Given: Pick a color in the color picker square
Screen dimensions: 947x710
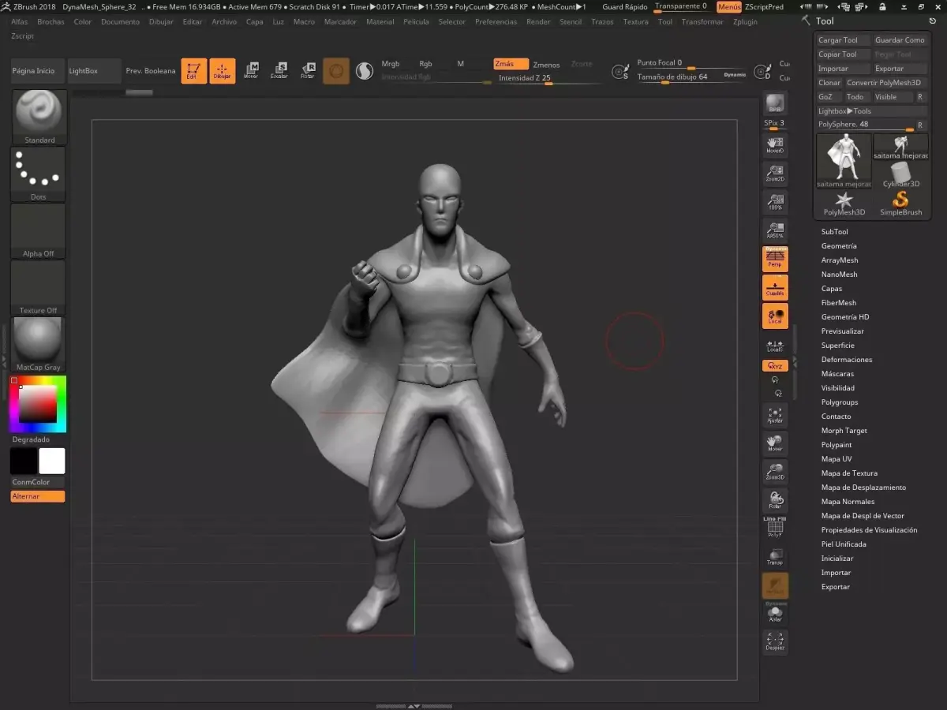Looking at the screenshot, I should point(38,404).
